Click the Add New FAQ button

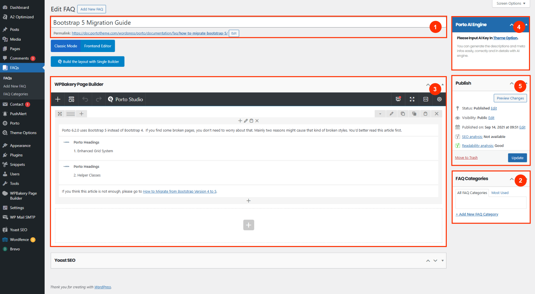(92, 9)
